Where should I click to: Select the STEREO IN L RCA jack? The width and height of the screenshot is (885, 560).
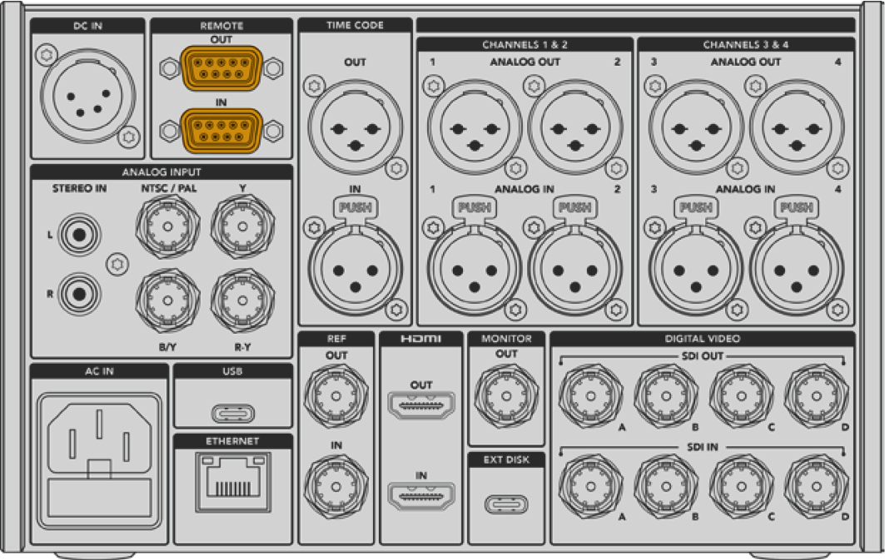tap(79, 234)
